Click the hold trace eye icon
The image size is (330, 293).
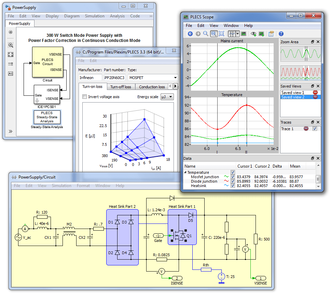point(253,34)
